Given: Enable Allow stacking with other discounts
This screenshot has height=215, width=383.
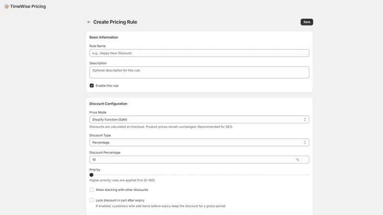Looking at the screenshot, I should pos(91,190).
